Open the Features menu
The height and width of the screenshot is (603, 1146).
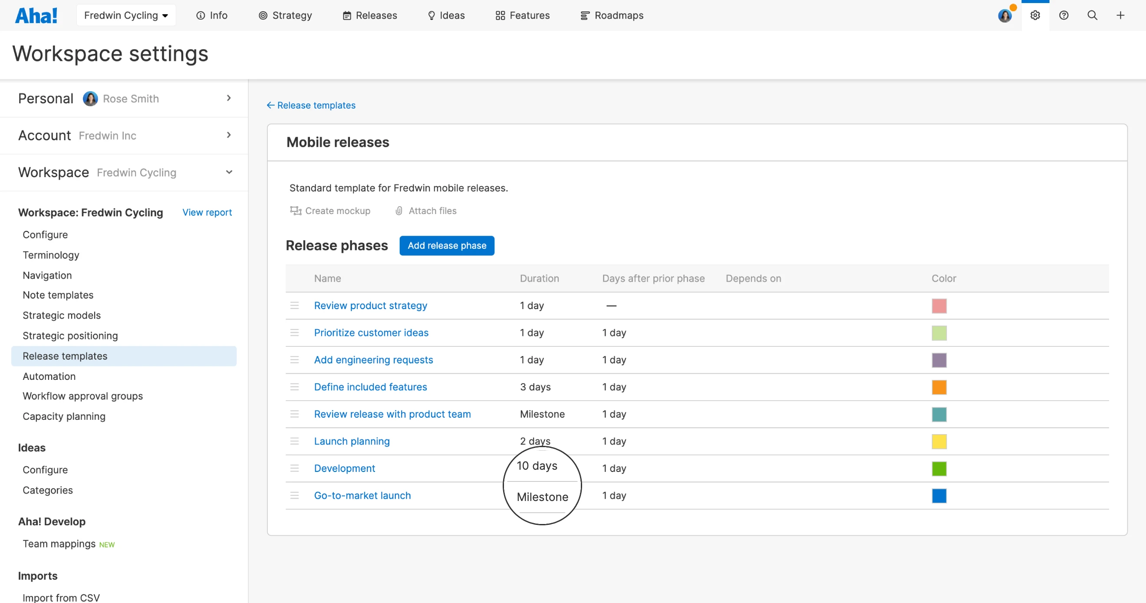coord(523,16)
